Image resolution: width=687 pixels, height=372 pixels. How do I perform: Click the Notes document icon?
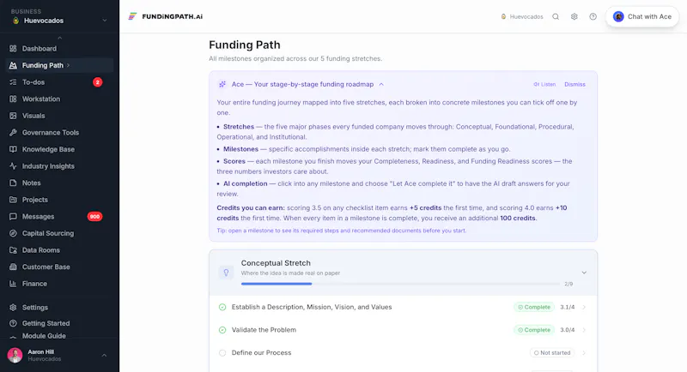coord(13,183)
